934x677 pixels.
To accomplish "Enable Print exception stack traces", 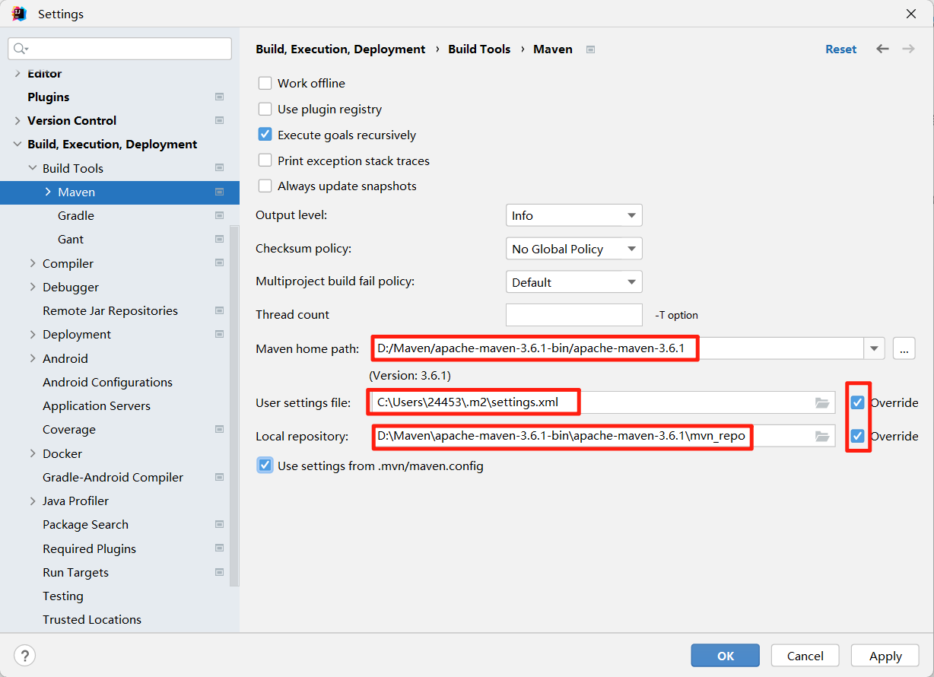I will [x=265, y=161].
